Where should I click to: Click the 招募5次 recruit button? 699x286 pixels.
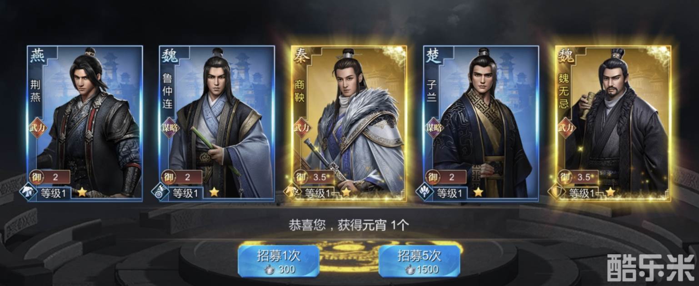point(419,261)
